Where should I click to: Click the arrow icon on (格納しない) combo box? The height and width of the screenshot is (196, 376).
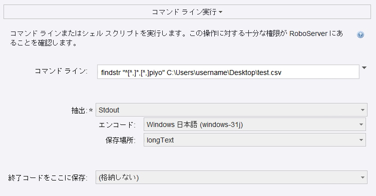click(362, 177)
